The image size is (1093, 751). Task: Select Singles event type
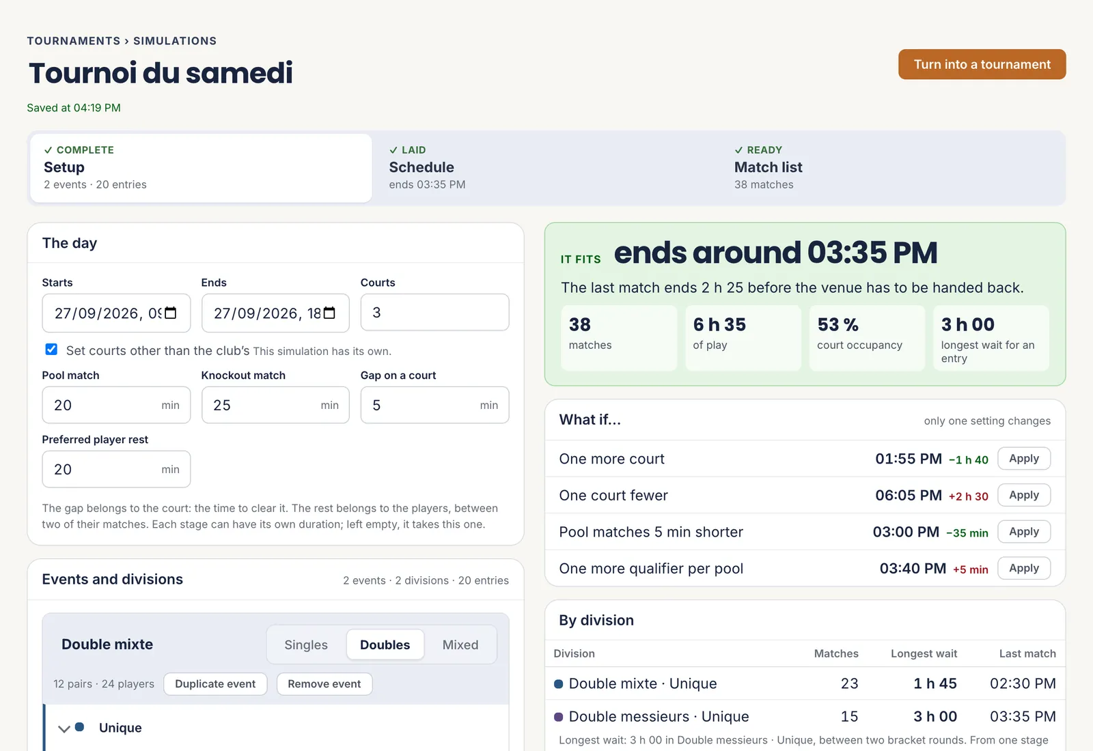[306, 644]
